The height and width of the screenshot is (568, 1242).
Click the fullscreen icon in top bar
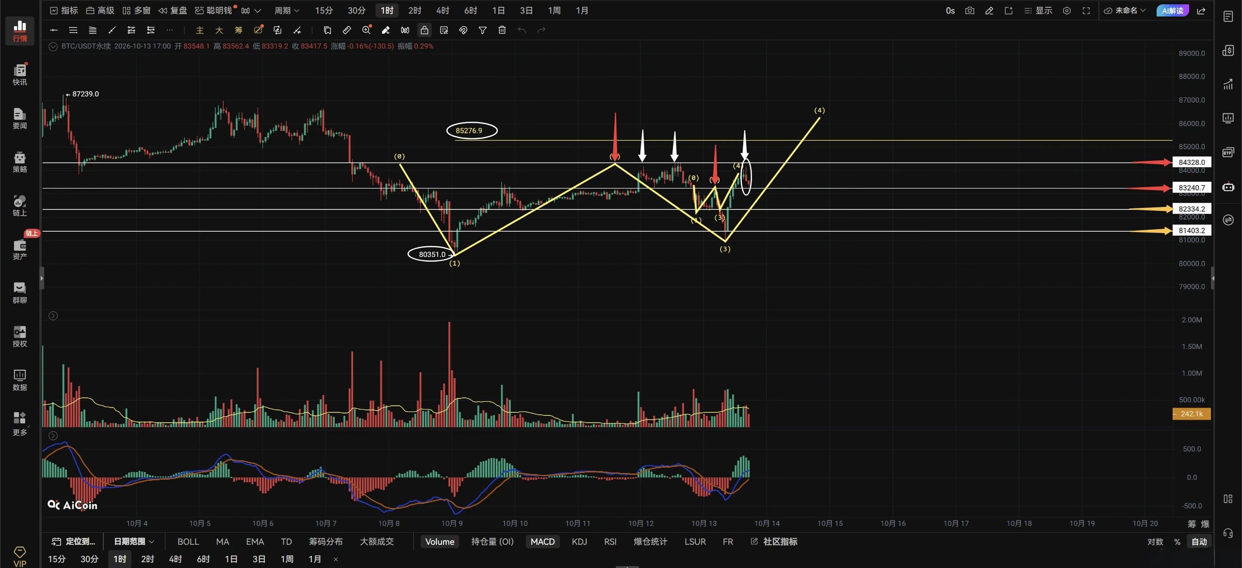1086,11
